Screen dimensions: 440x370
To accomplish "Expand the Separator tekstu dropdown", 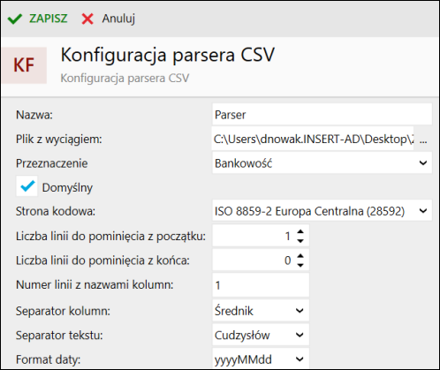I will (x=300, y=335).
